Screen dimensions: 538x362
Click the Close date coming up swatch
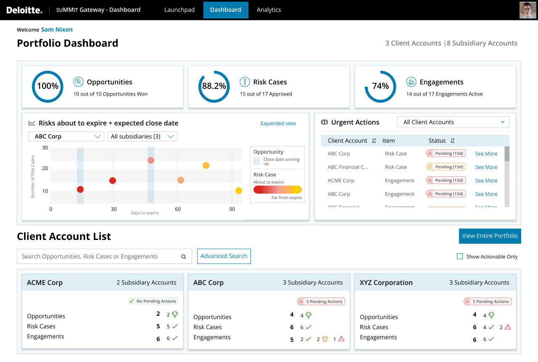pos(257,161)
